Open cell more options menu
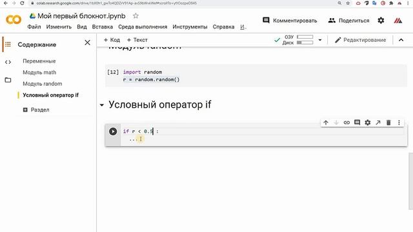Image resolution: width=413 pixels, height=232 pixels. click(399, 122)
